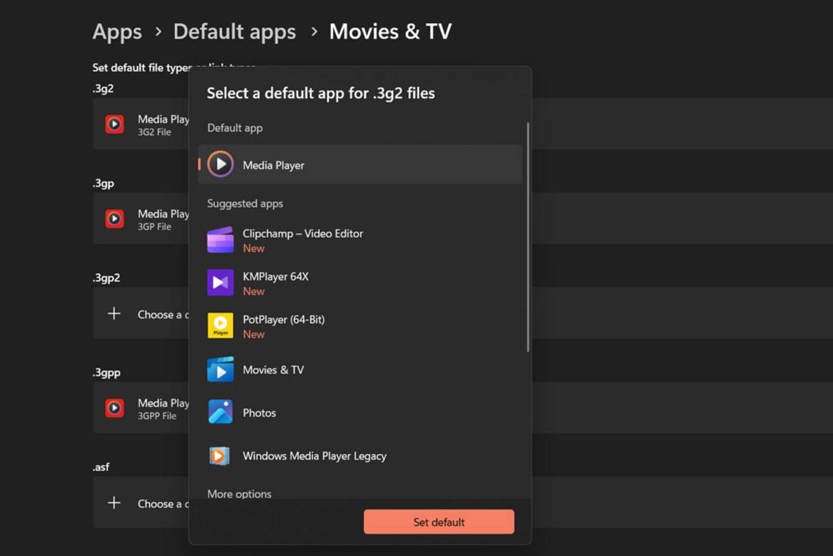Click the New tag under PotPlayer
833x556 pixels.
[254, 334]
